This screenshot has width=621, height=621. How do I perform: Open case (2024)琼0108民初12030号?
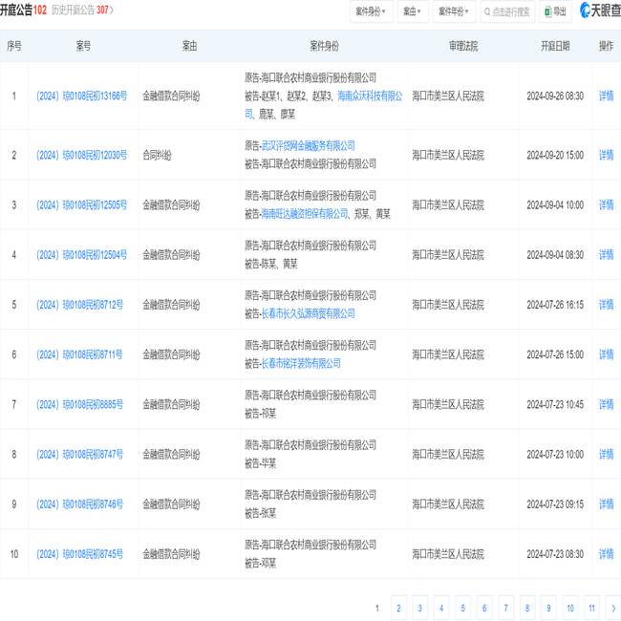pyautogui.click(x=81, y=155)
